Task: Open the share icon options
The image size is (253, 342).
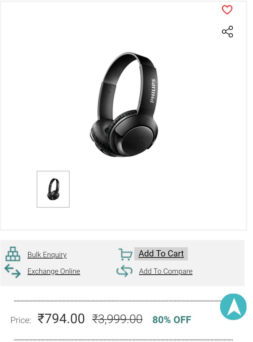Action: point(228,32)
